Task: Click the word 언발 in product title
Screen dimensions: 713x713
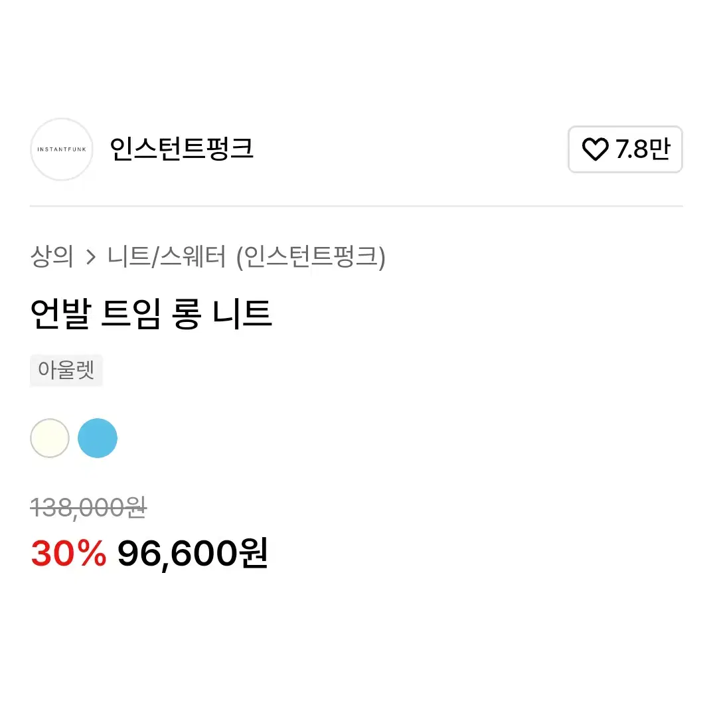Action: (61, 314)
